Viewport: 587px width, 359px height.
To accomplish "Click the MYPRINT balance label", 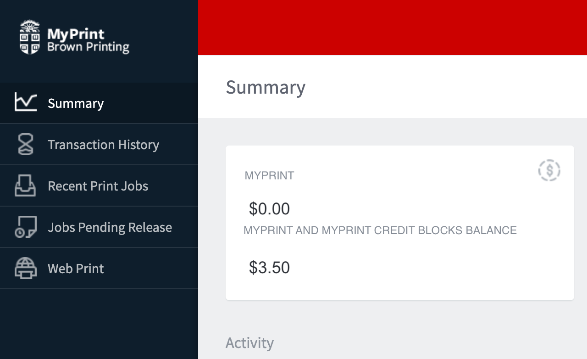I will pyautogui.click(x=269, y=175).
